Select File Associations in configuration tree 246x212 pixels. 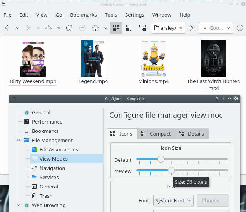(x=59, y=149)
